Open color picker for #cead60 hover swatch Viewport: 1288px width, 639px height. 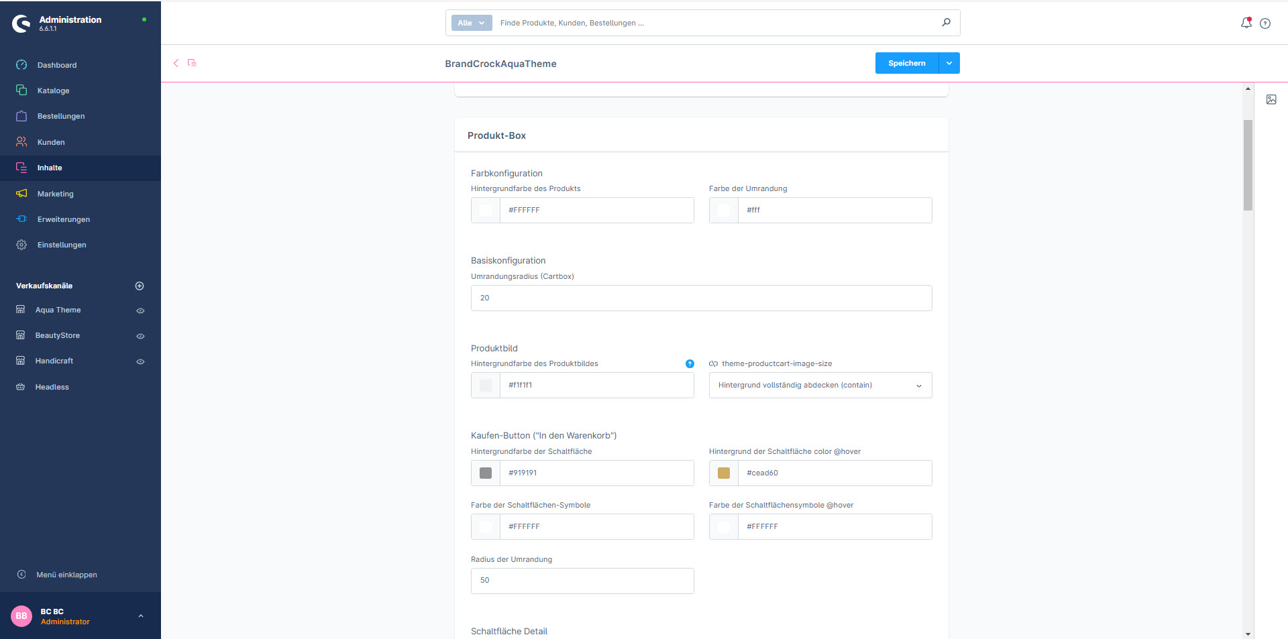(724, 473)
